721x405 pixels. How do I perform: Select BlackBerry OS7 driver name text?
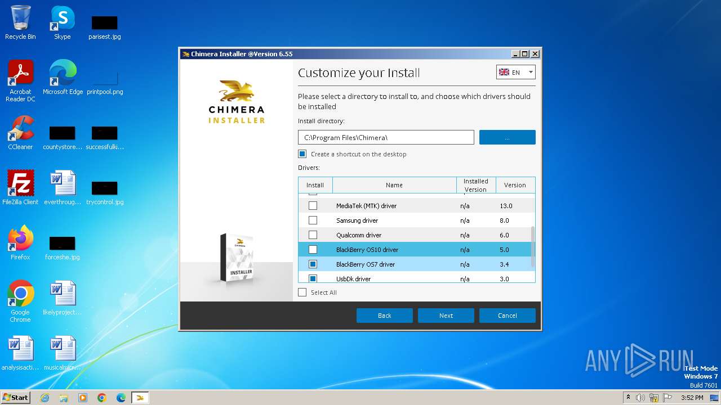click(366, 264)
